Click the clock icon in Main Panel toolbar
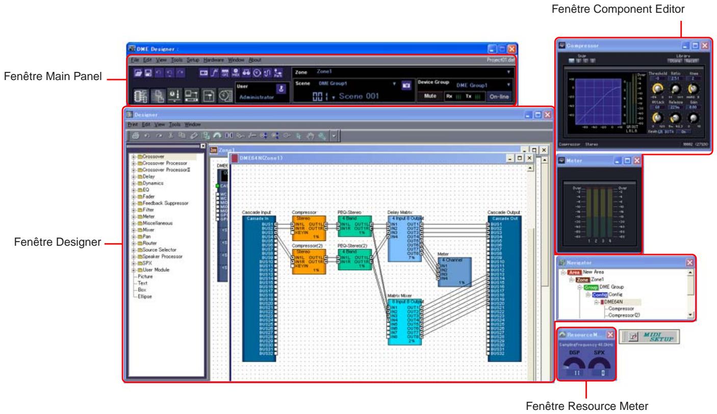717x414 pixels. [257, 73]
